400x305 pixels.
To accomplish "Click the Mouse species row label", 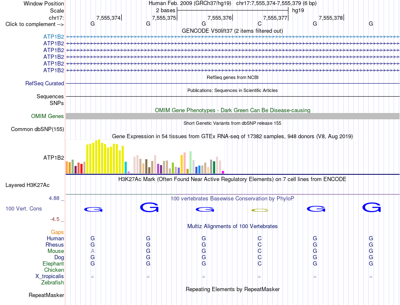I will tap(56, 251).
